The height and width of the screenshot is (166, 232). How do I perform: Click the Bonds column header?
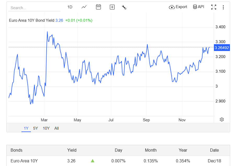coord(16,150)
